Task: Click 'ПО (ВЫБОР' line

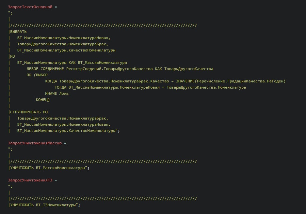Action: 37,75
